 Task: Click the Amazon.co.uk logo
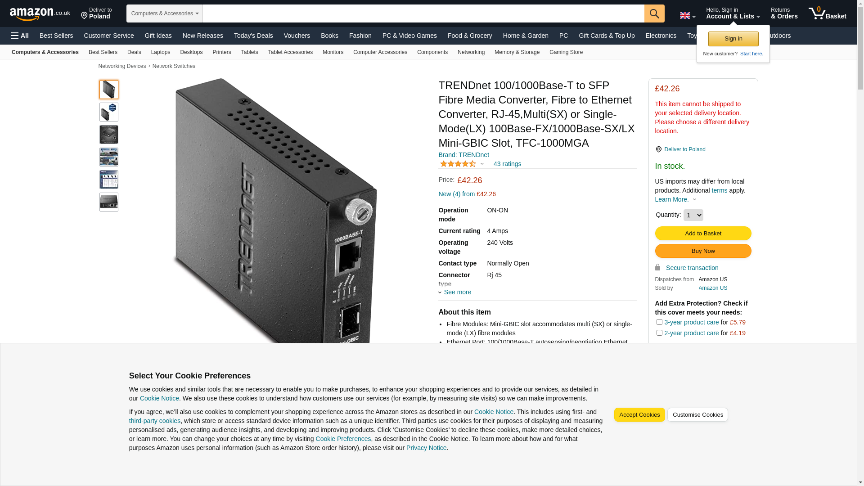pos(40,13)
